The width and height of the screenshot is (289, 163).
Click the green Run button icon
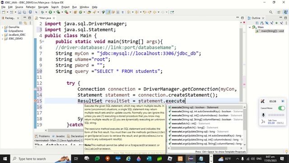point(50,12)
